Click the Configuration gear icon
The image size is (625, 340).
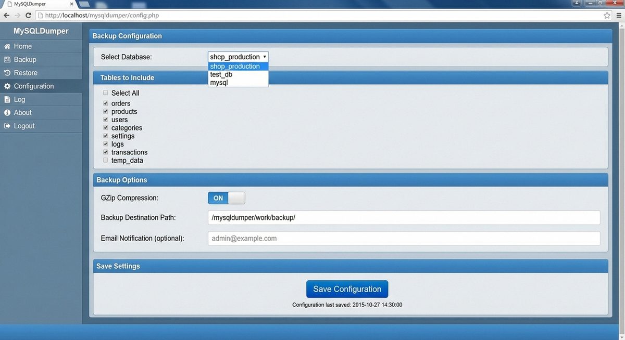point(7,86)
